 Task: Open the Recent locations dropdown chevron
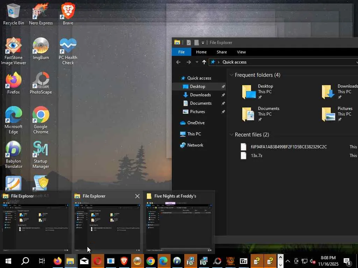[197, 62]
